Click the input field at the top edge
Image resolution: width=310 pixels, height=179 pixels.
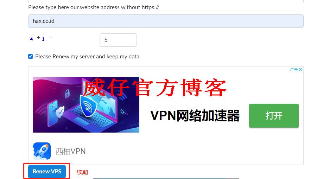[x=166, y=1]
